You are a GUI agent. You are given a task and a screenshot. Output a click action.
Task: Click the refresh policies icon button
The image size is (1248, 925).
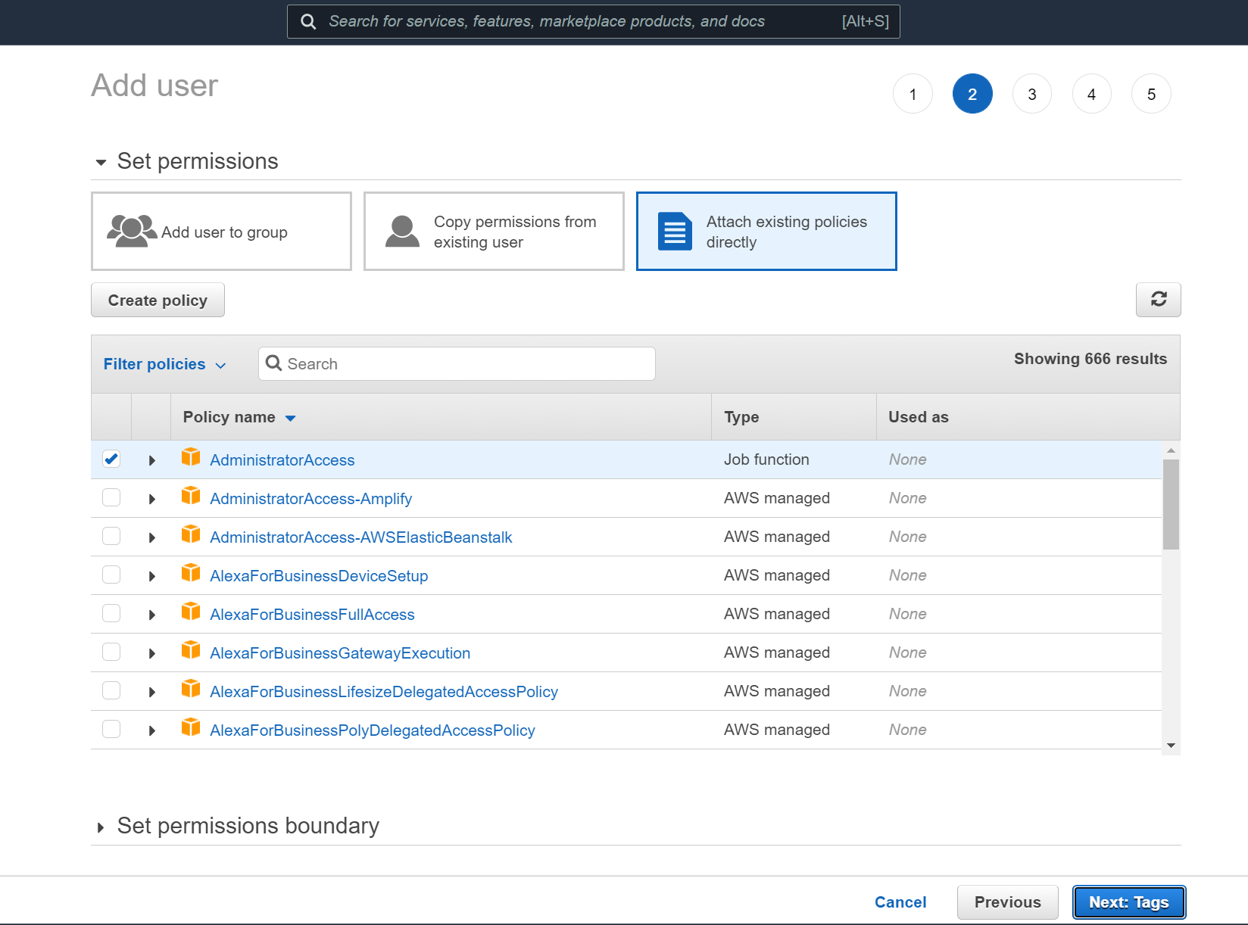click(x=1158, y=300)
